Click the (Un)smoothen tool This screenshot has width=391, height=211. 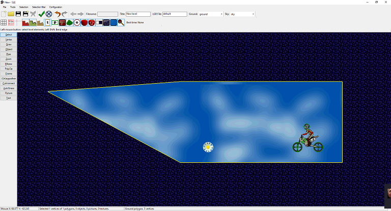click(x=9, y=79)
